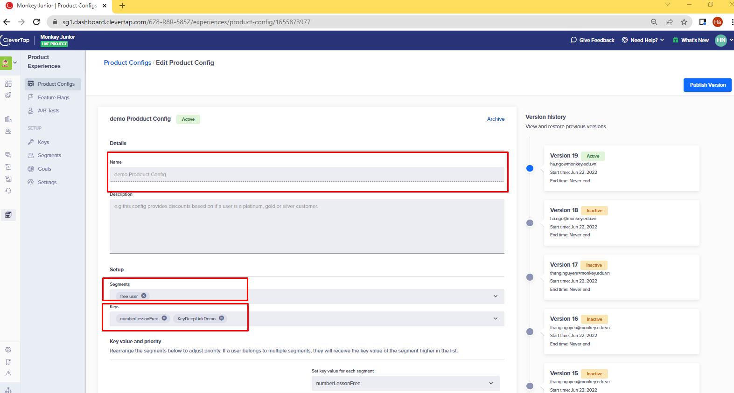Open the numberLessonFree key value dropdown
The height and width of the screenshot is (393, 734).
tap(405, 383)
